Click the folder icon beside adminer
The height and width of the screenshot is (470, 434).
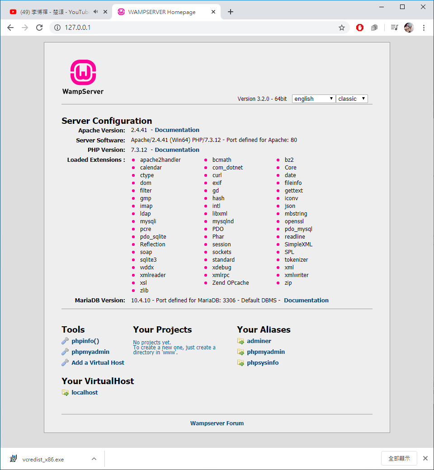pos(241,341)
